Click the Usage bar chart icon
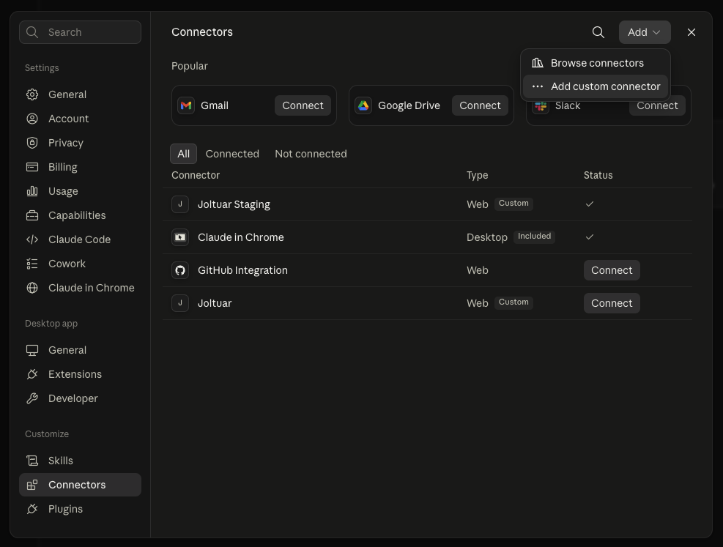Image resolution: width=723 pixels, height=547 pixels. pos(32,191)
